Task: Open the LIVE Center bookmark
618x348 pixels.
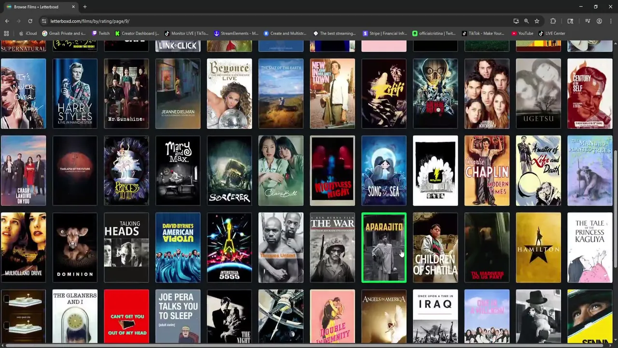Action: click(551, 33)
